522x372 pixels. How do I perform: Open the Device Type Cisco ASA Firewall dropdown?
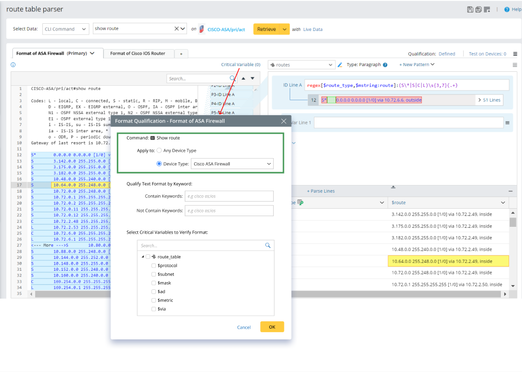click(232, 164)
